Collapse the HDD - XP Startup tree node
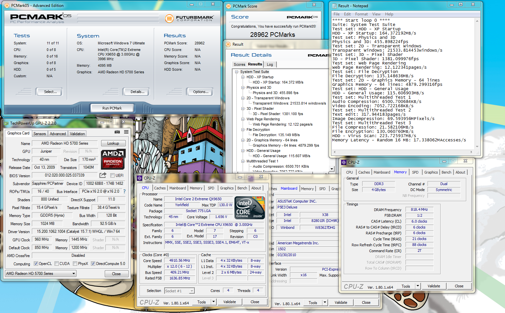 243,77
